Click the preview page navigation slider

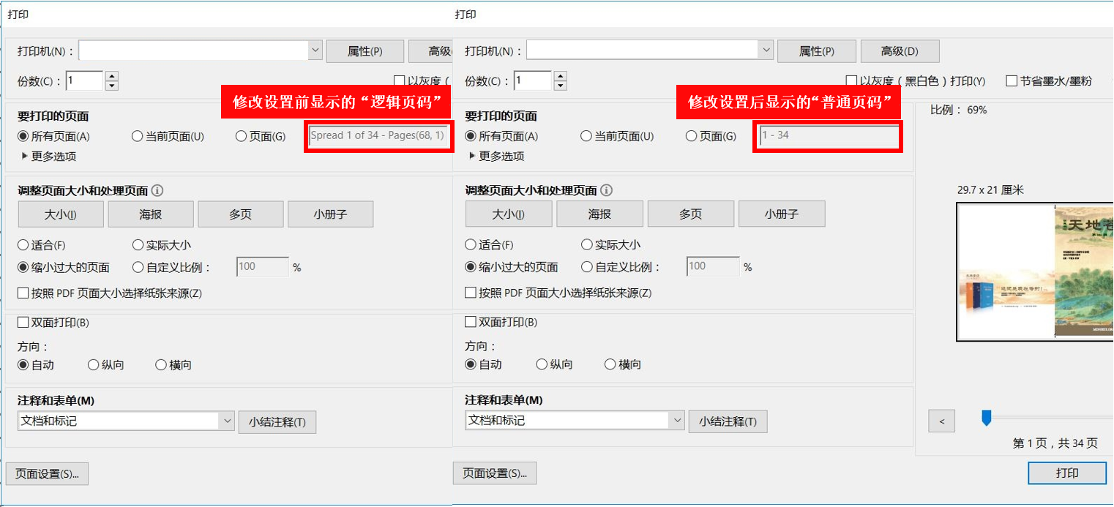point(986,417)
